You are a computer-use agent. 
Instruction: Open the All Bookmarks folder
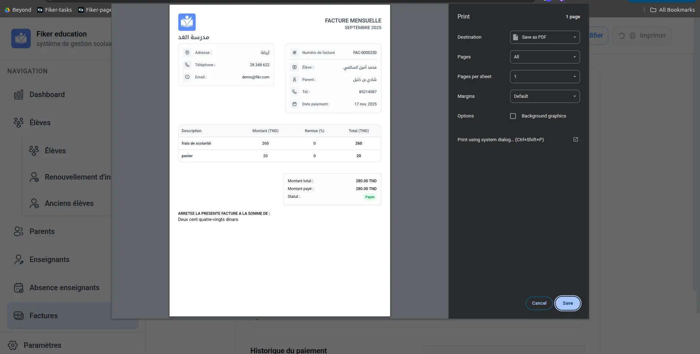(673, 10)
